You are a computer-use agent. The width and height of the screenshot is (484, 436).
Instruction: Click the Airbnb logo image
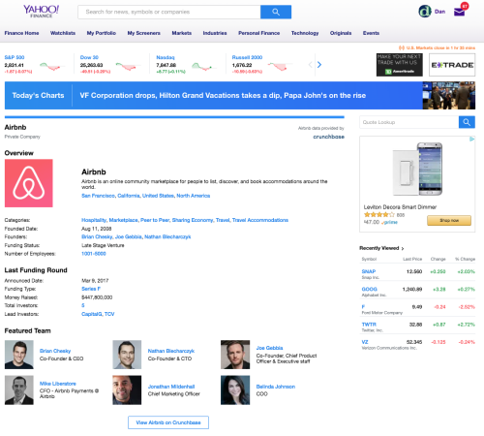pos(29,183)
